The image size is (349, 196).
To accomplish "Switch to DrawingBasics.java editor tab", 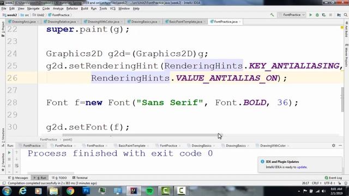I will point(144,22).
